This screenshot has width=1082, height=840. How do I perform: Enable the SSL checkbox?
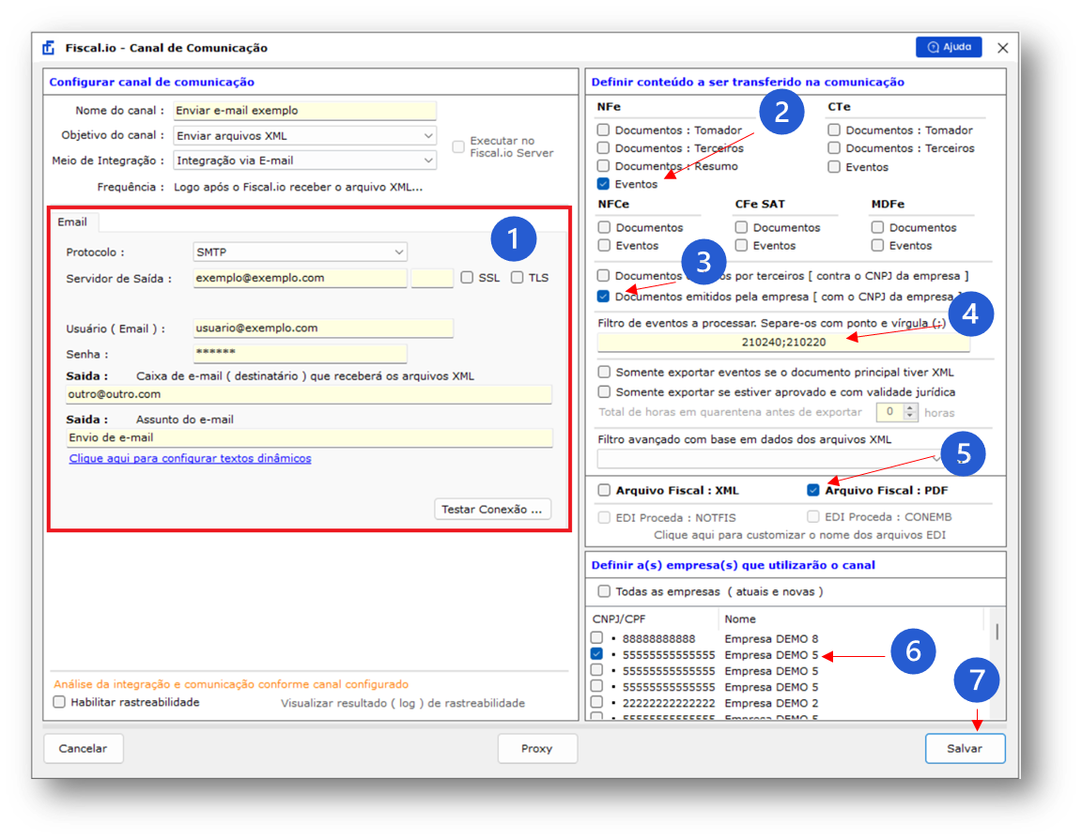(x=467, y=277)
